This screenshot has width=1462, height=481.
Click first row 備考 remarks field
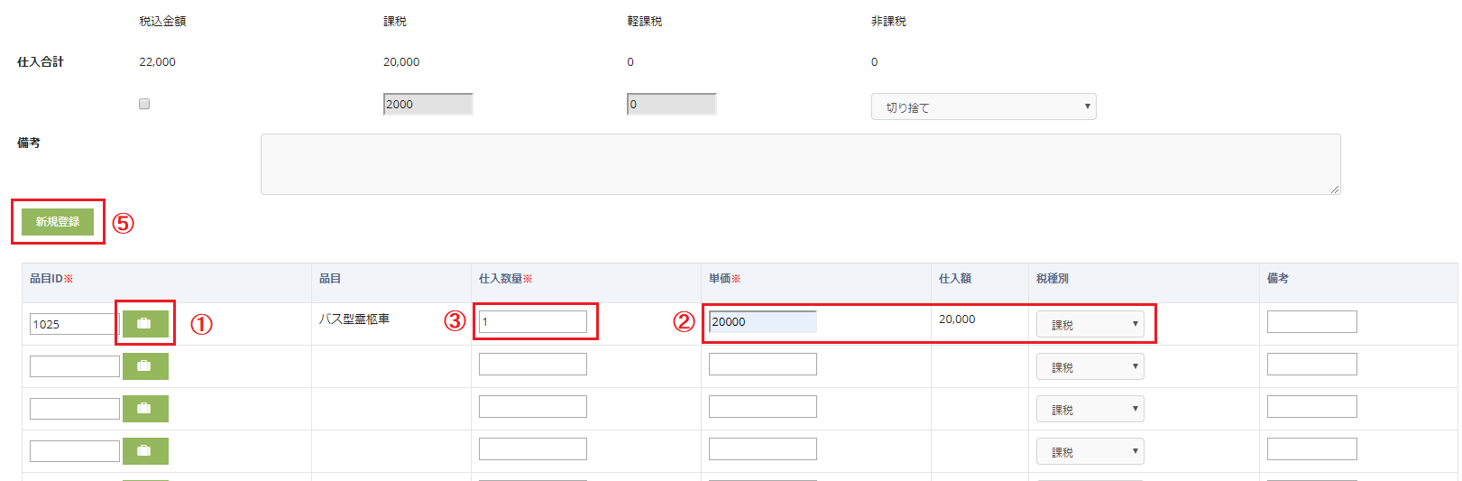[x=1311, y=321]
